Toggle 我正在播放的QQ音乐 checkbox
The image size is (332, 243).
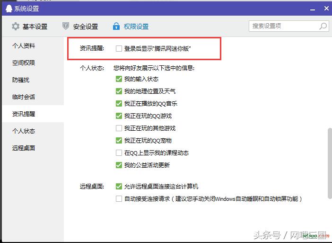click(x=119, y=103)
